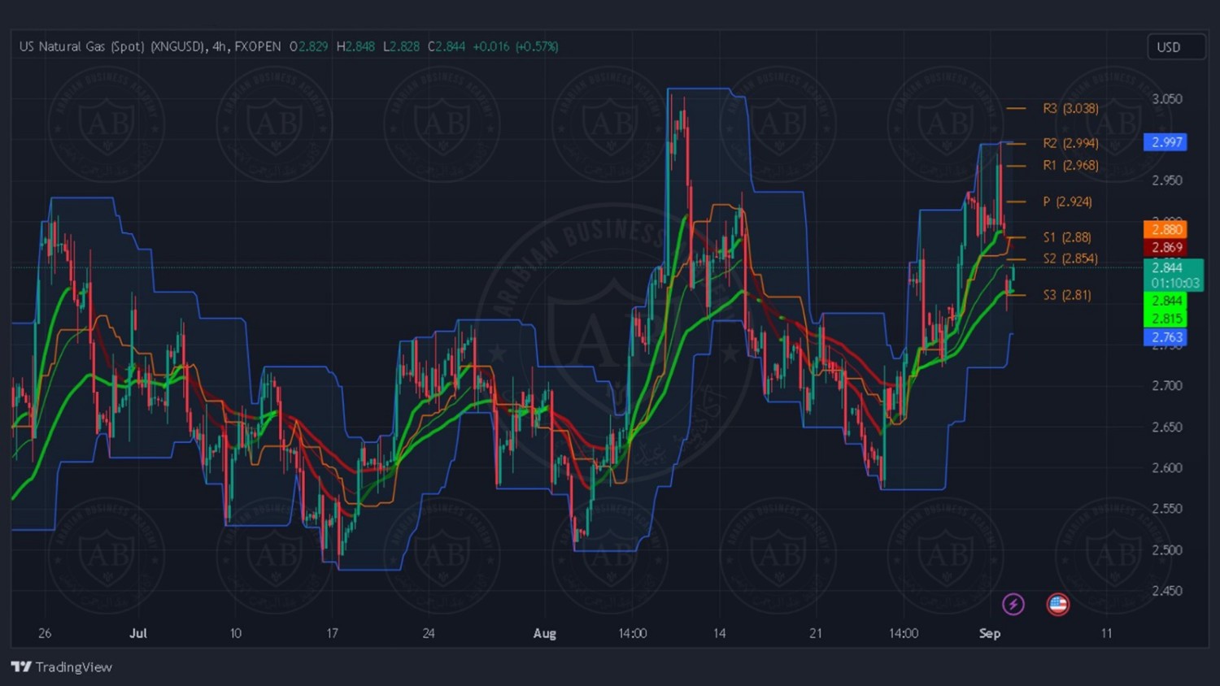Viewport: 1220px width, 686px height.
Task: Click the dark red 2.869 price label
Action: point(1166,247)
